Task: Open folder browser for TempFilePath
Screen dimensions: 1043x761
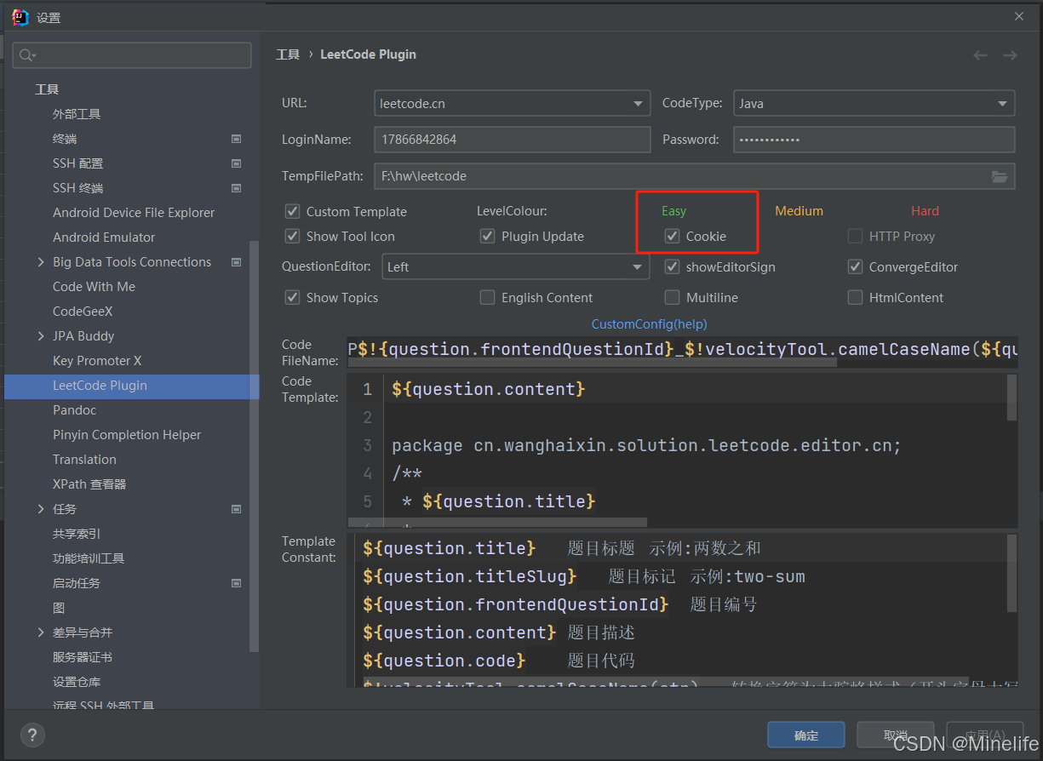Action: (x=999, y=176)
